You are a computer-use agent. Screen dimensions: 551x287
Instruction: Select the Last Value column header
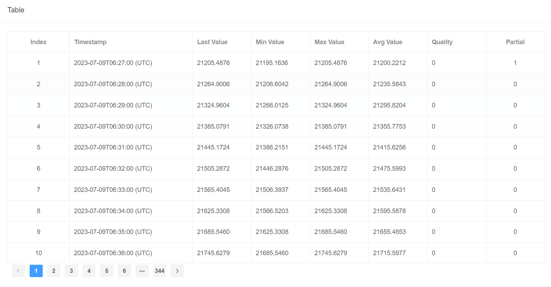pyautogui.click(x=212, y=42)
